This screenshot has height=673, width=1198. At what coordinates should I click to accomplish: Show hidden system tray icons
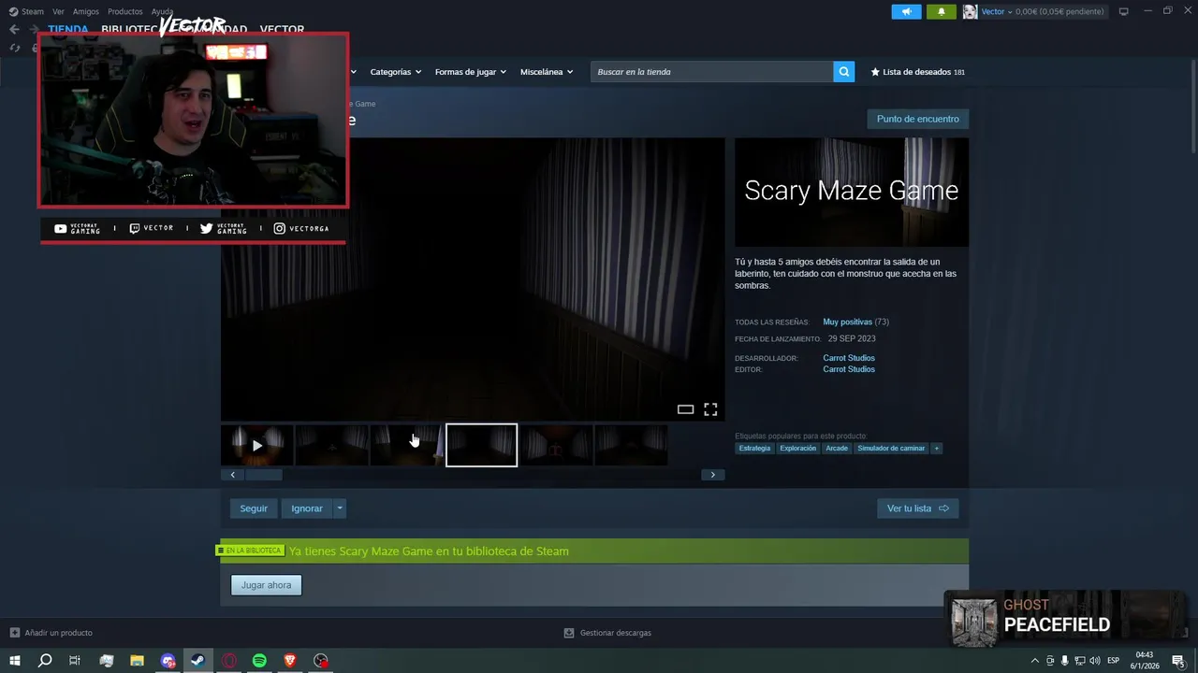coord(1034,661)
